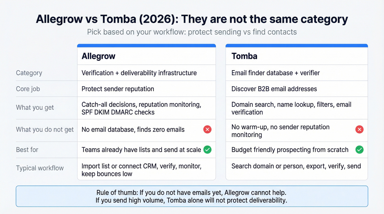This screenshot has width=384, height=214.
Task: Select the Allegrow column header
Action: (x=98, y=56)
